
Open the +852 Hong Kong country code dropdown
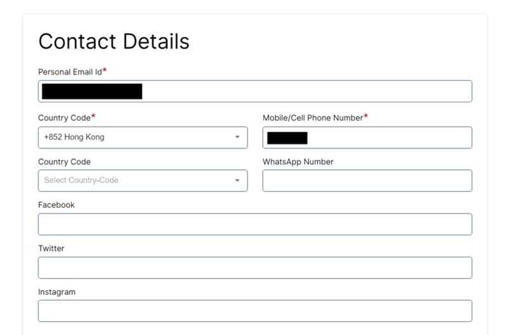[143, 137]
